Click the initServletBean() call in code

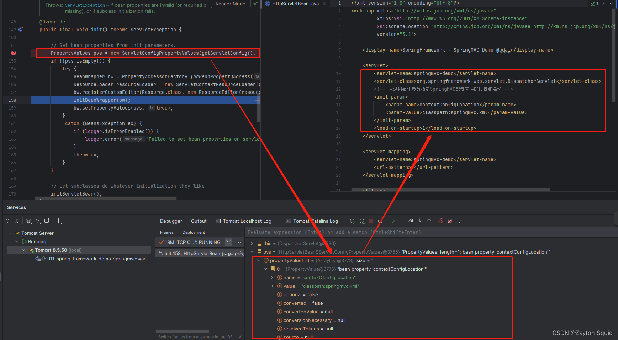[x=76, y=194]
